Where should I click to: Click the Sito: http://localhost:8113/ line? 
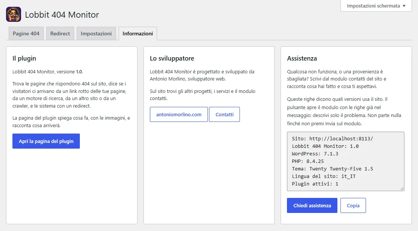[x=333, y=138]
